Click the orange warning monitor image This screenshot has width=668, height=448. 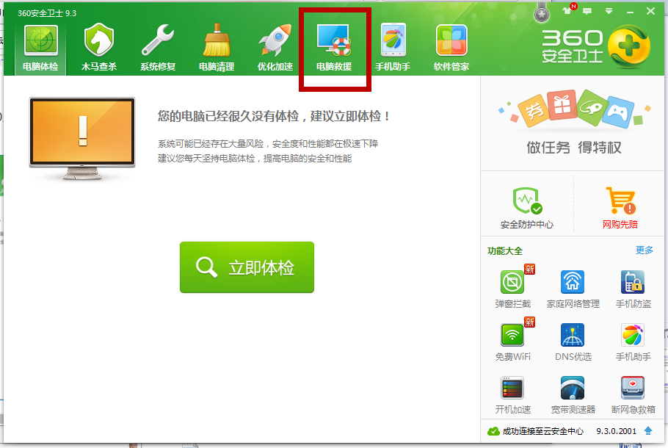[x=82, y=139]
